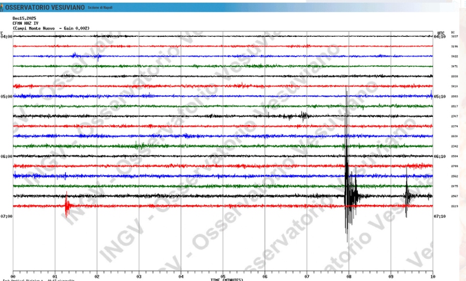Click the 05:10 time label on right
The height and width of the screenshot is (281, 466).
coord(439,96)
